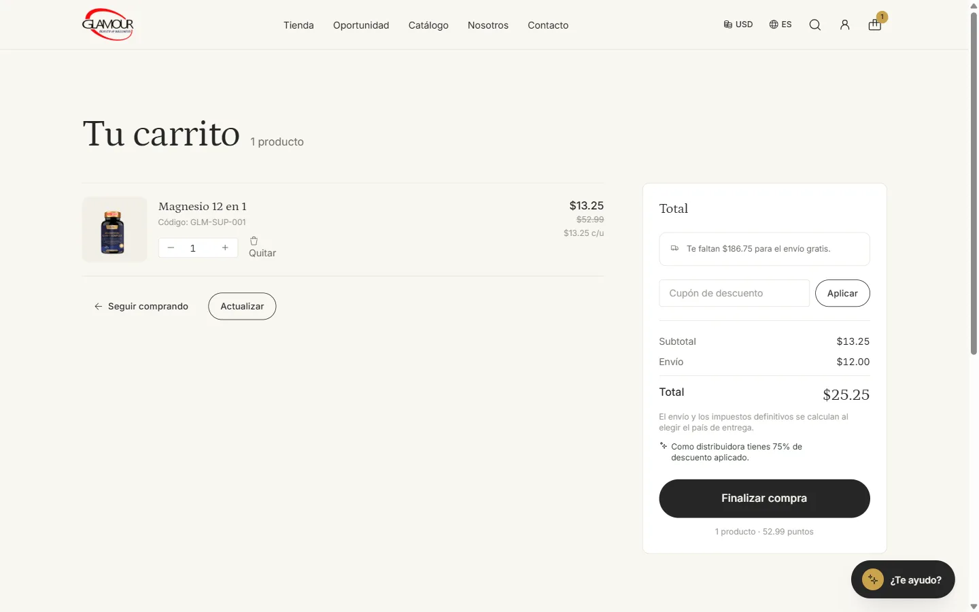Open the ES language selector
This screenshot has height=612, width=979.
tap(780, 24)
